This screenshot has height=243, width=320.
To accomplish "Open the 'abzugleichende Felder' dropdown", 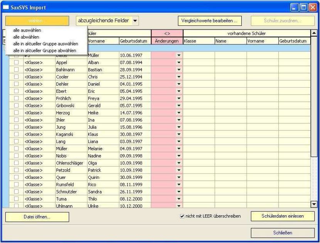I will click(135, 20).
